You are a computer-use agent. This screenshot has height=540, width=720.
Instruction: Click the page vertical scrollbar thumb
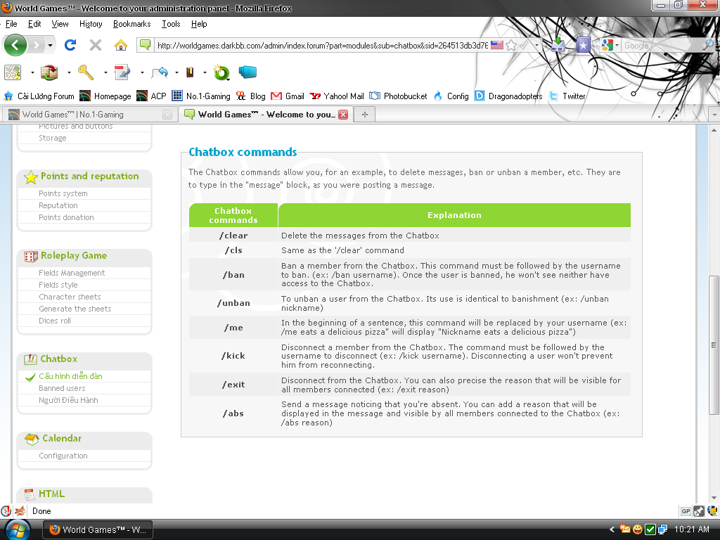click(714, 345)
